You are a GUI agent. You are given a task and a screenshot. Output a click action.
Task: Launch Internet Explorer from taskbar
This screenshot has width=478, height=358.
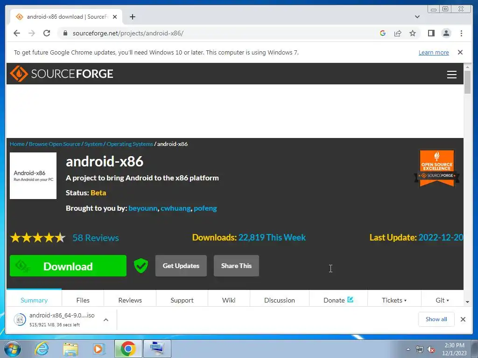click(x=42, y=349)
